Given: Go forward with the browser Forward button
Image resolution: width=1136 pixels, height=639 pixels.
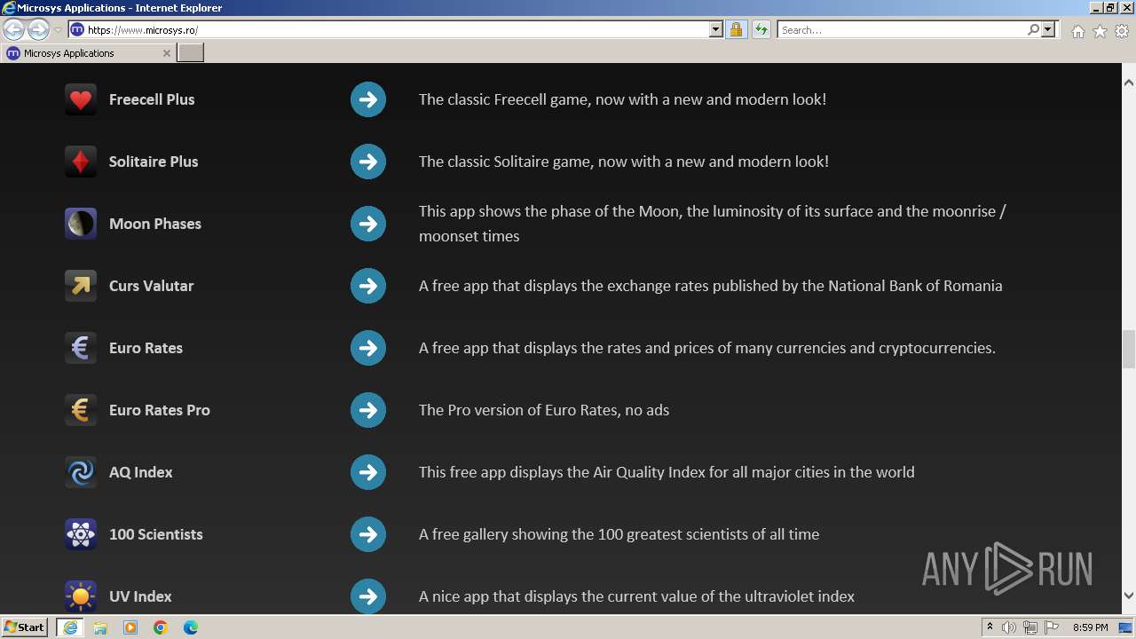Looking at the screenshot, I should point(38,29).
